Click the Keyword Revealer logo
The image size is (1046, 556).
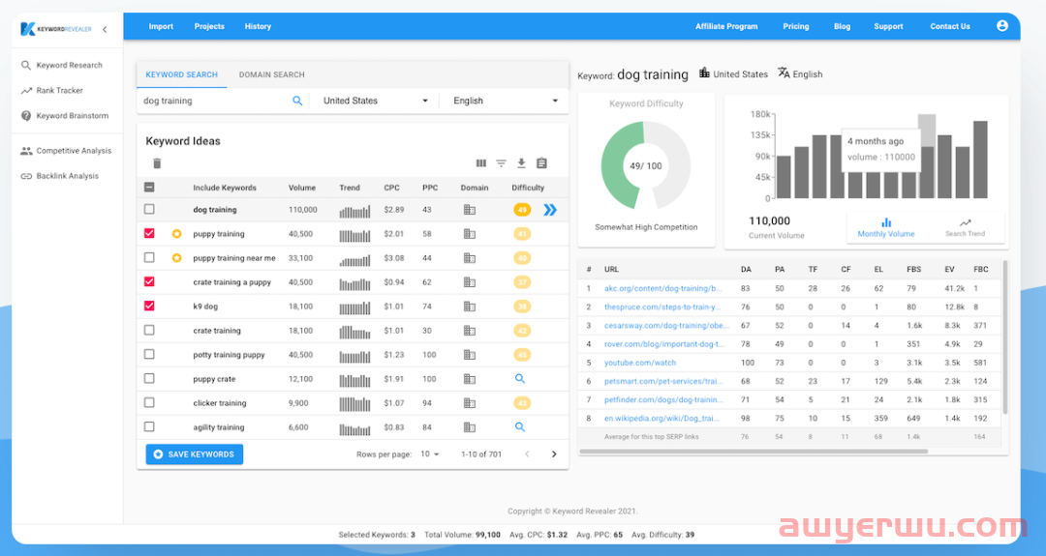[x=56, y=29]
